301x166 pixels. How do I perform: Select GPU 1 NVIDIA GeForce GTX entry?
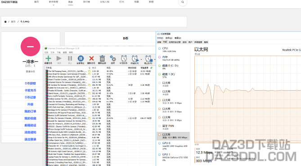tap(173, 157)
